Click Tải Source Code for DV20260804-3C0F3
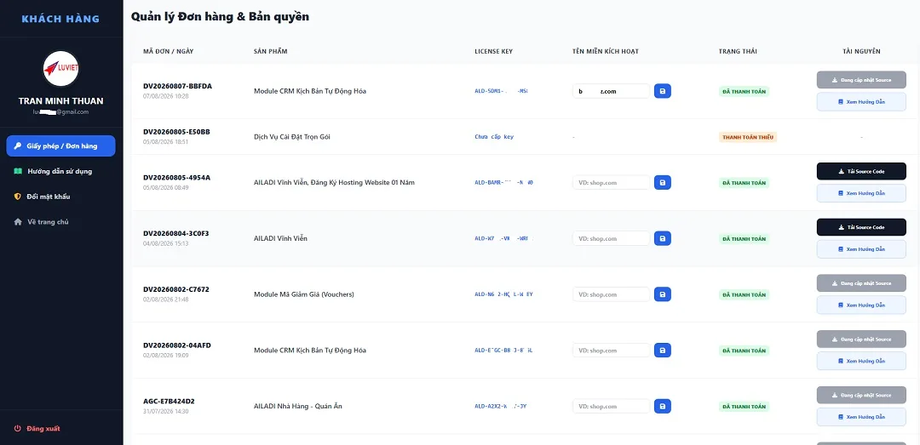 click(x=861, y=227)
